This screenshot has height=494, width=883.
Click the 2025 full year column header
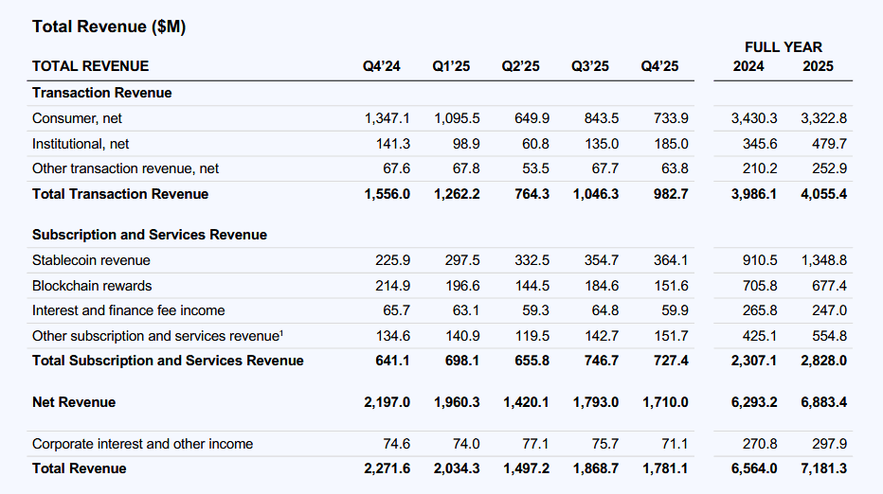pyautogui.click(x=818, y=66)
